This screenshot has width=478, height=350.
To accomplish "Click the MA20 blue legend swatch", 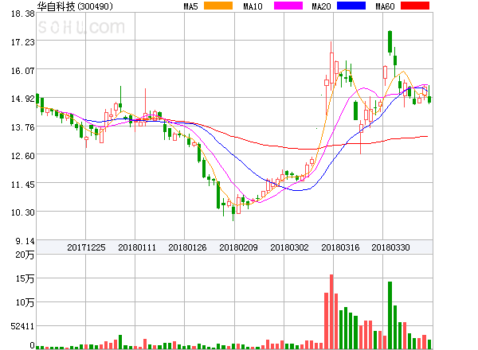I will tap(351, 6).
